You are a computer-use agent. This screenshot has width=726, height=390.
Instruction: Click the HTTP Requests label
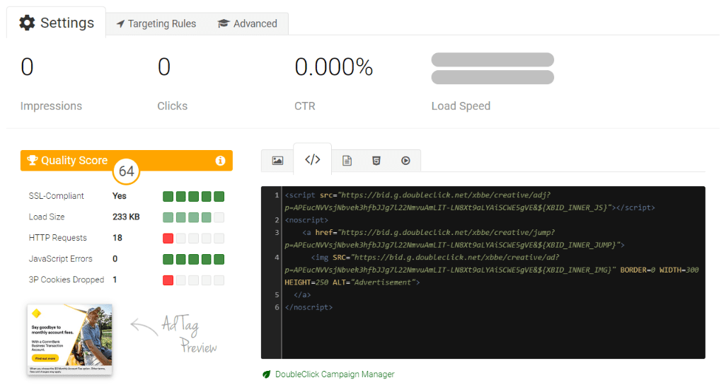(x=57, y=238)
